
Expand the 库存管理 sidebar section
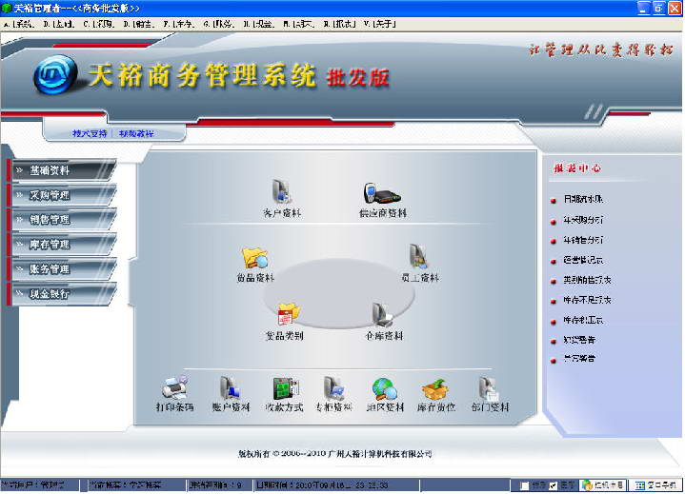pyautogui.click(x=62, y=245)
